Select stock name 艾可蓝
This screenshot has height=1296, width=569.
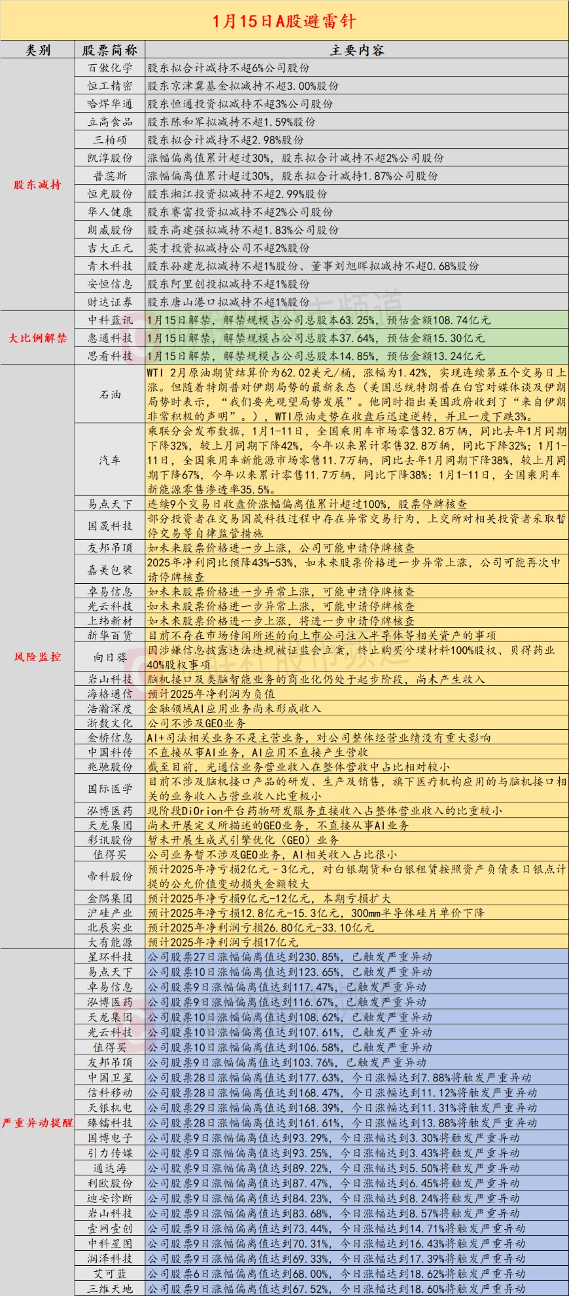(110, 1274)
